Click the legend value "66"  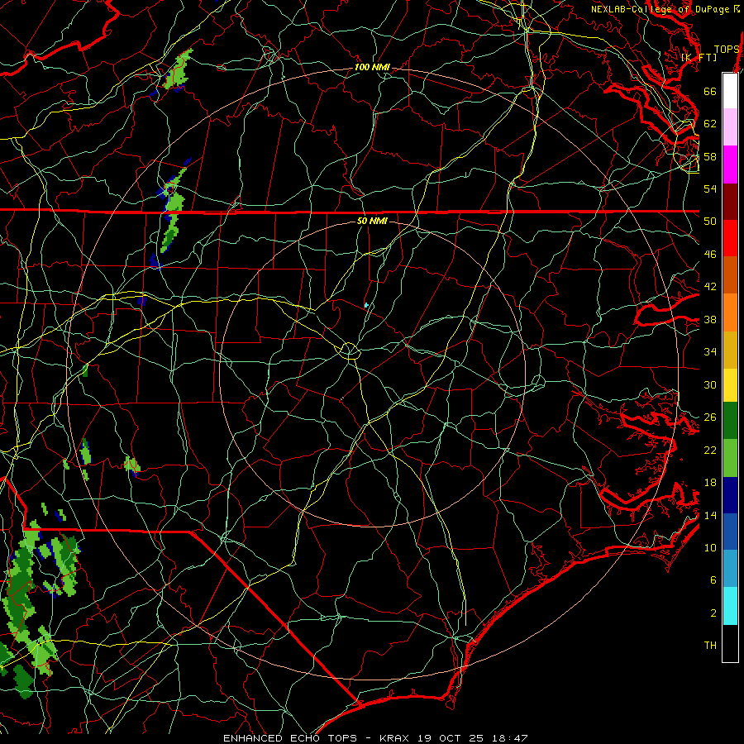(710, 91)
